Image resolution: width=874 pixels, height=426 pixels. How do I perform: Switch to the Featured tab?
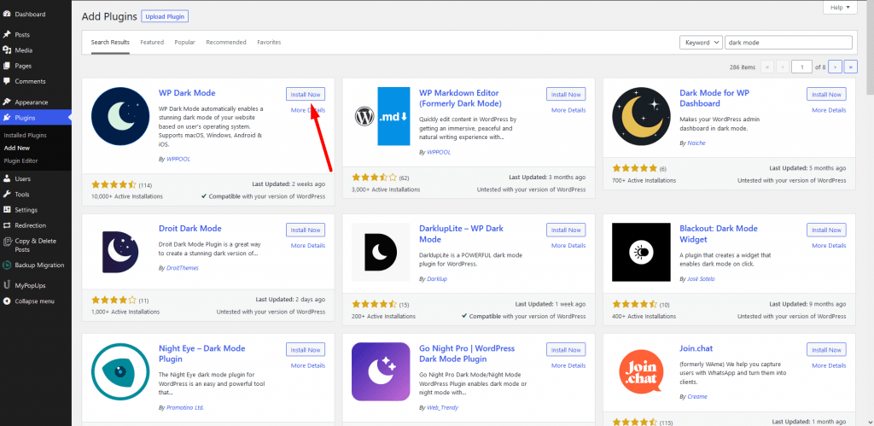click(152, 43)
